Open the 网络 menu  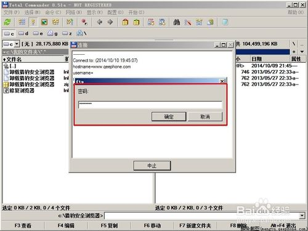click(73, 12)
